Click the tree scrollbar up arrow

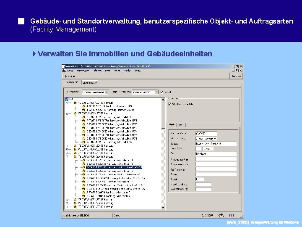point(163,99)
